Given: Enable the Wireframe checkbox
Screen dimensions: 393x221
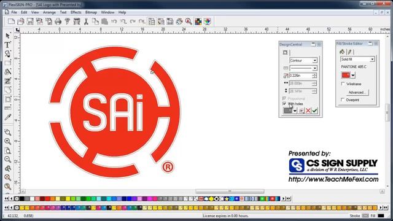Looking at the screenshot, I should pyautogui.click(x=343, y=83).
